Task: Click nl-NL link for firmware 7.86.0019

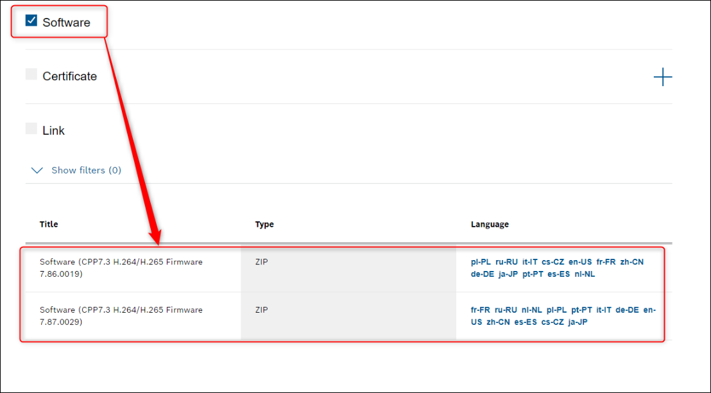Action: 585,274
